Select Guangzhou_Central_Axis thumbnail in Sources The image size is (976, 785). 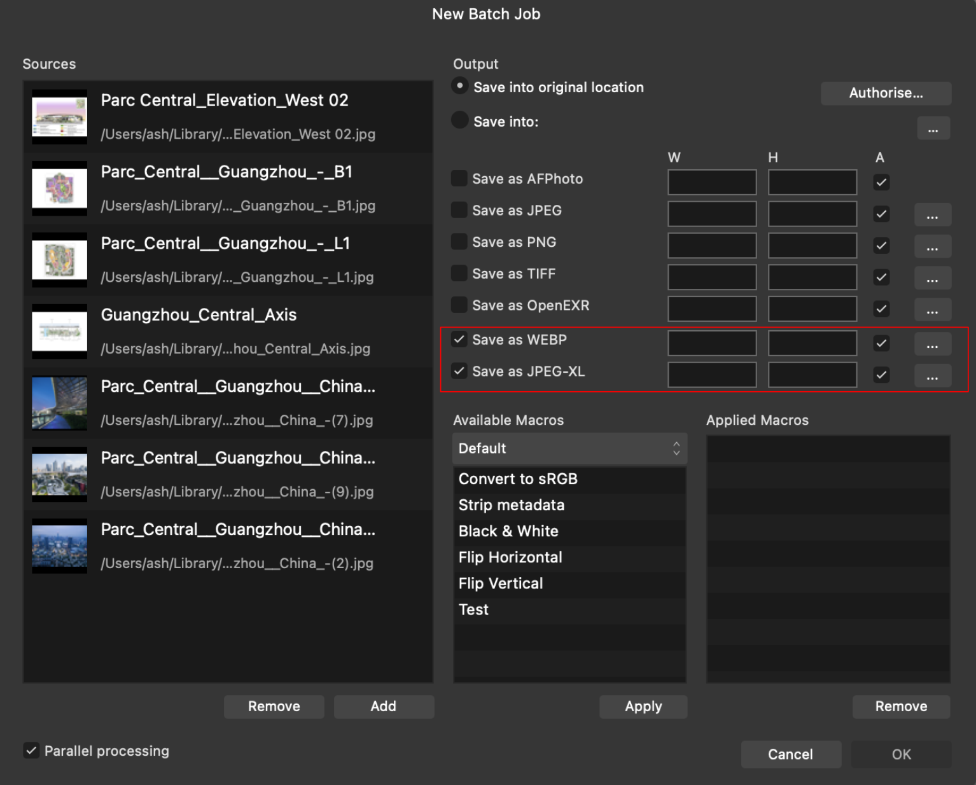(60, 331)
